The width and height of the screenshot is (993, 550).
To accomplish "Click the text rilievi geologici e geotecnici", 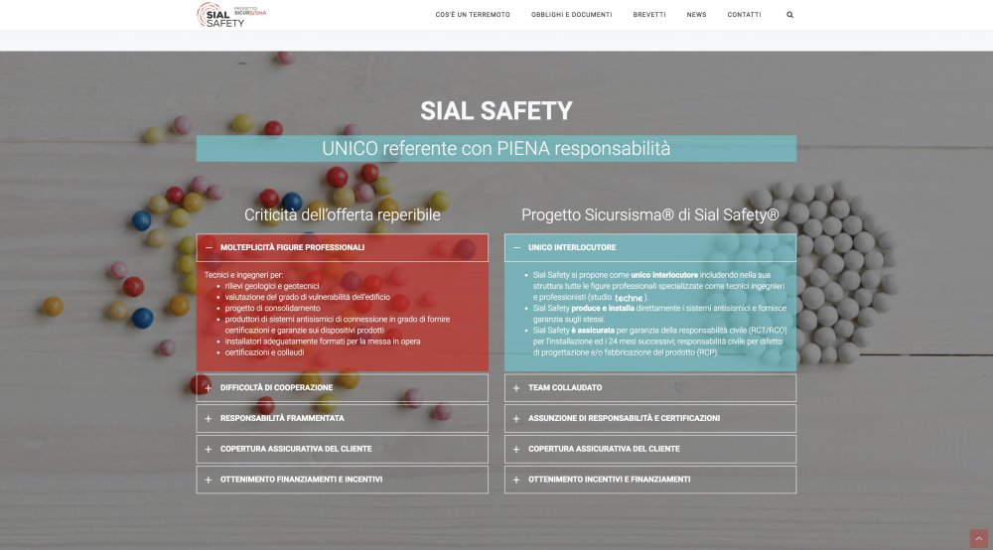I will click(x=272, y=286).
